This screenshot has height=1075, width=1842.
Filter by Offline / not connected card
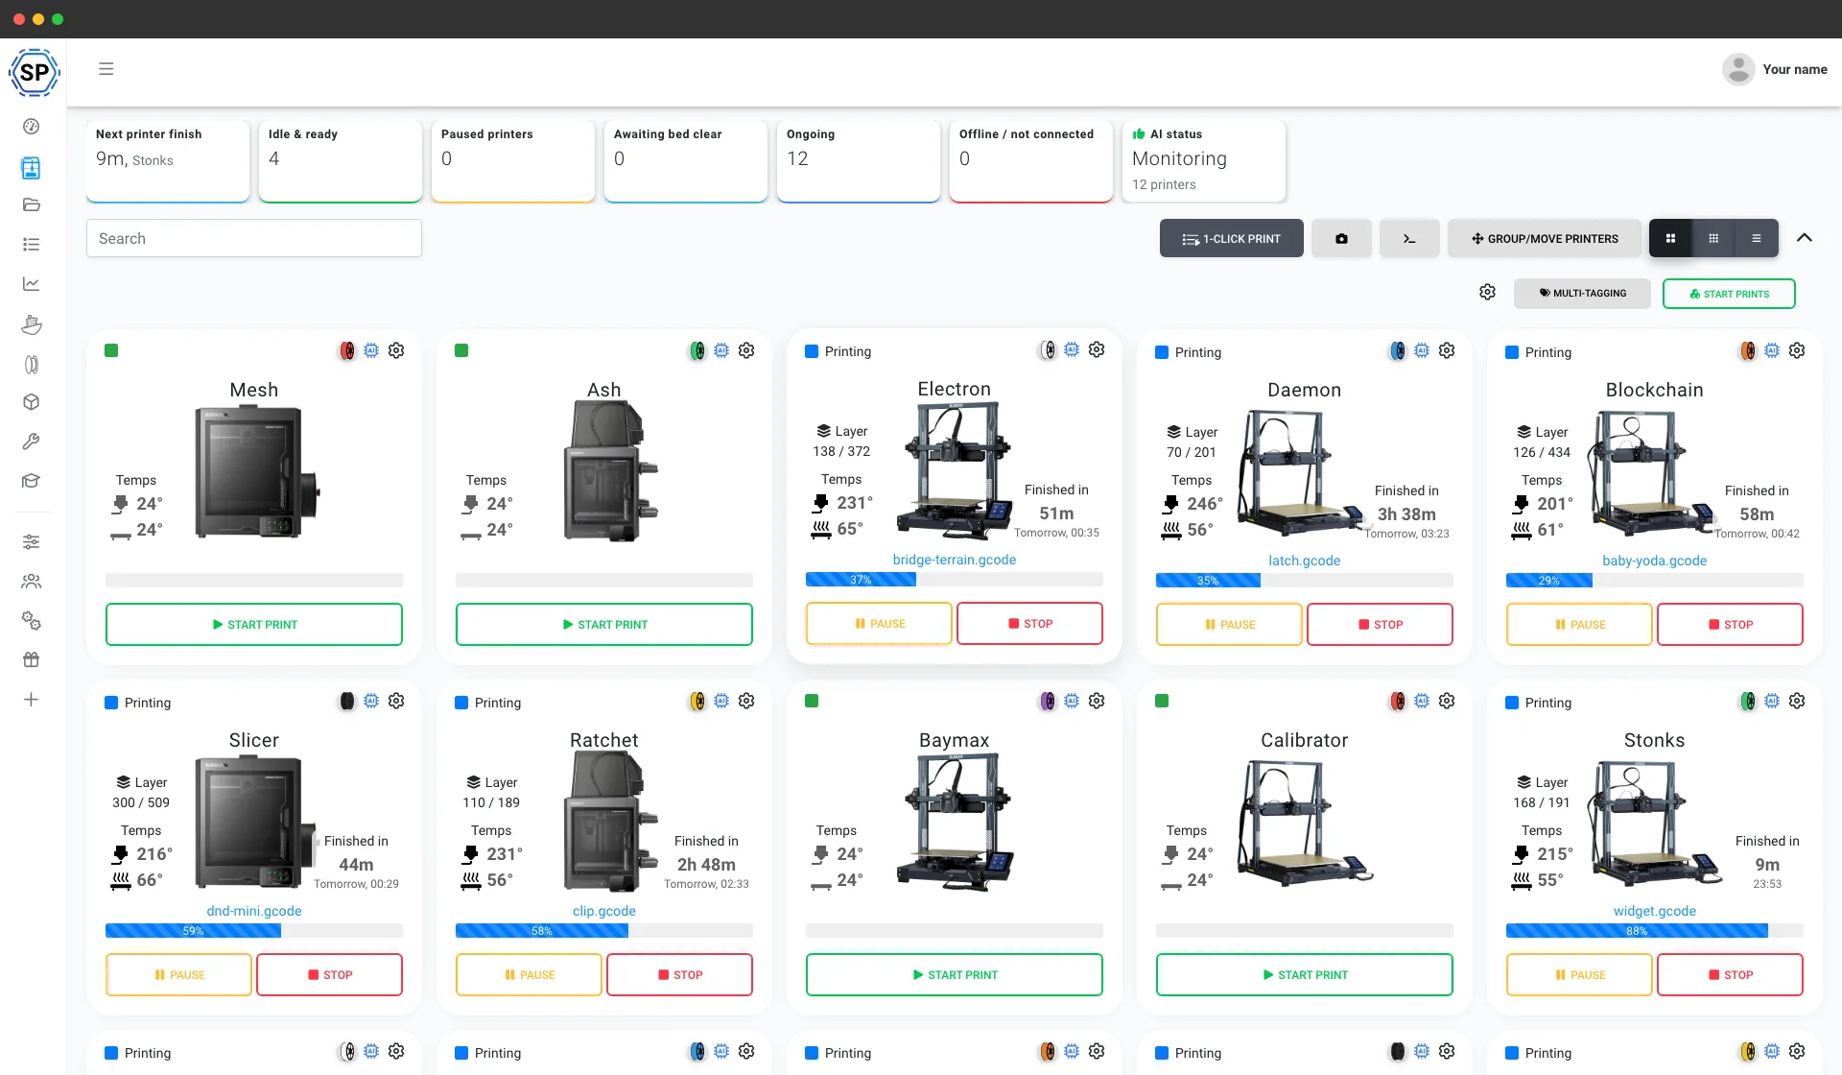[1031, 160]
